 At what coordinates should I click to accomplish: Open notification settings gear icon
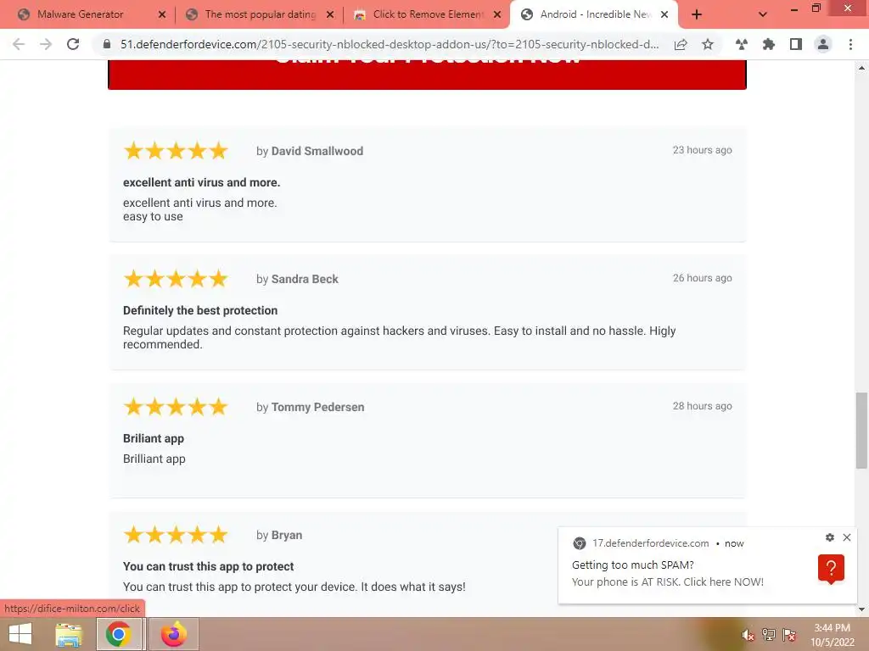[x=830, y=537]
